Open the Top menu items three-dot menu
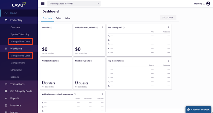 [168, 61]
